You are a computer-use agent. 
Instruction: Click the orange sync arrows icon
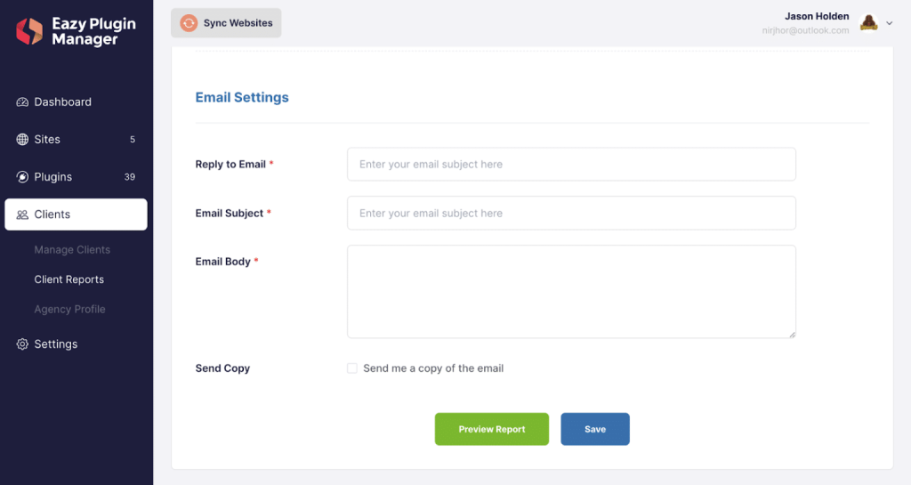[189, 23]
